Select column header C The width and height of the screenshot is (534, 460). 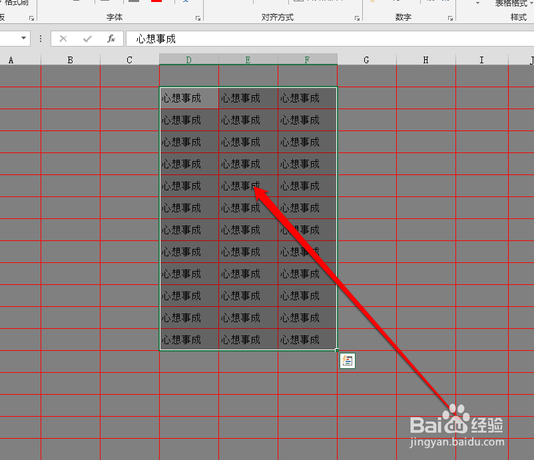coord(129,60)
